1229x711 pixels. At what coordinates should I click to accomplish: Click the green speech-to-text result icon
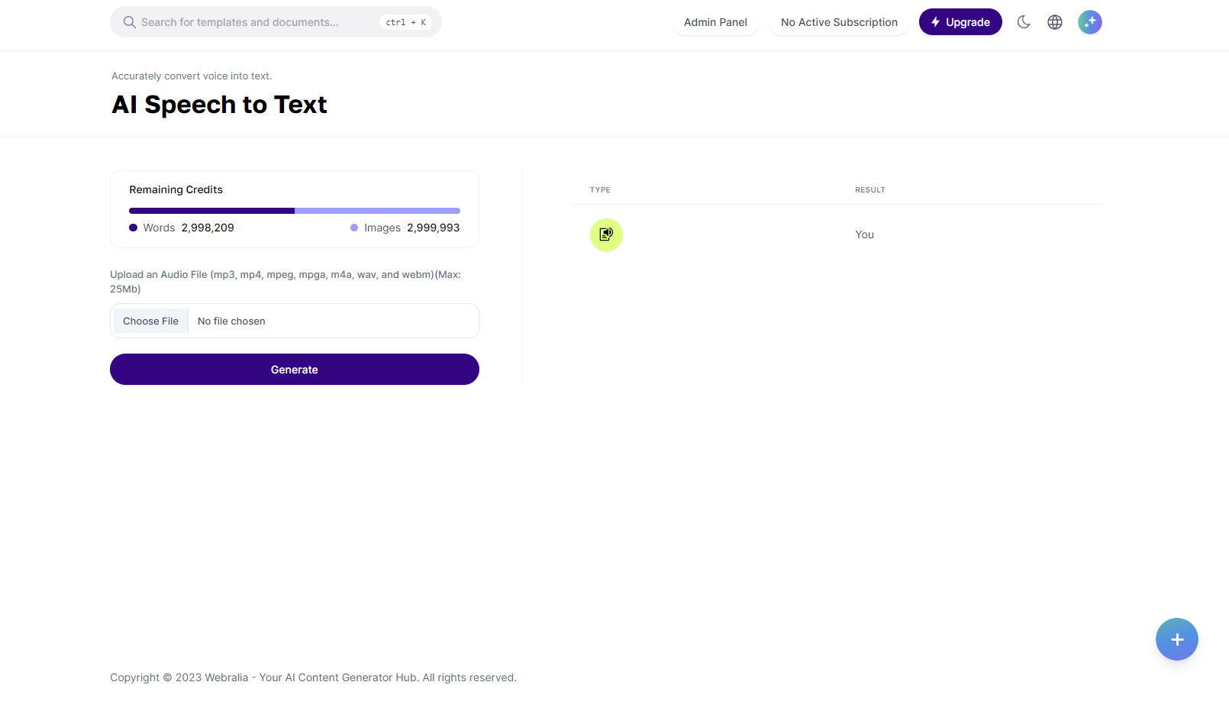(606, 234)
